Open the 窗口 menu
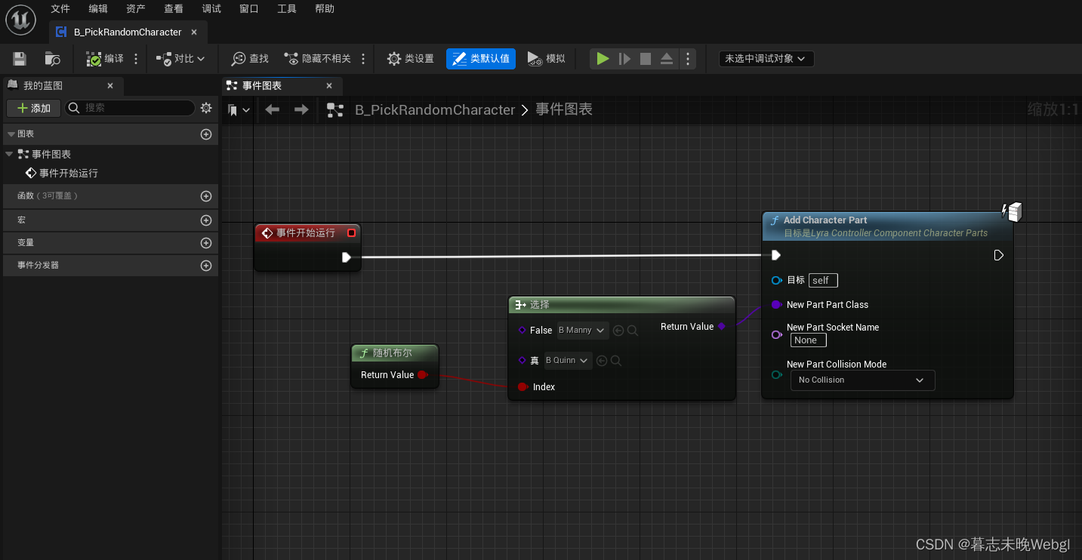The image size is (1082, 560). pos(249,9)
